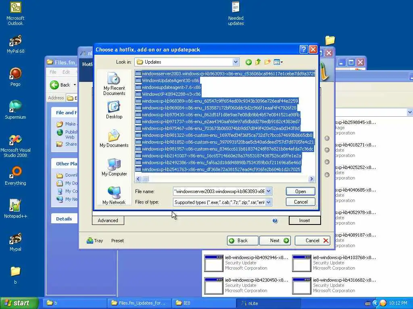Select My Documents in the places bar
This screenshot has width=413, height=309.
114,138
